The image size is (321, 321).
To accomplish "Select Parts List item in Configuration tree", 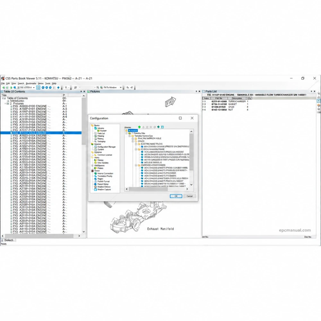I will coord(101,133).
